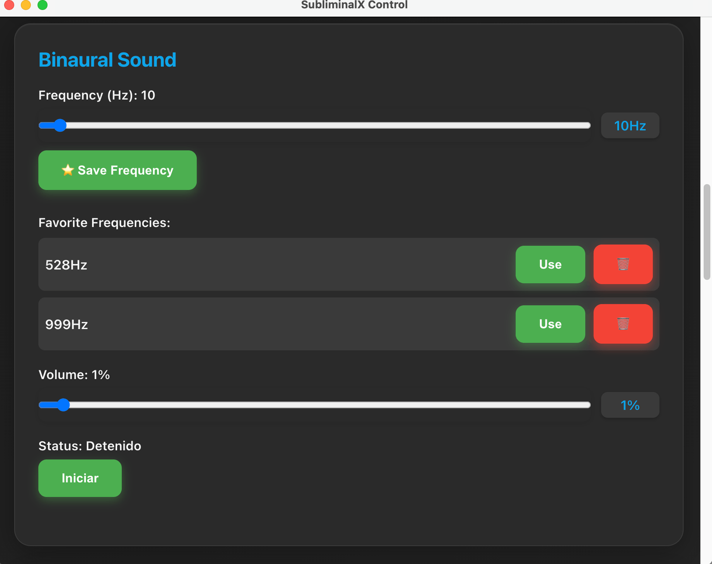Delete the 999Hz favorite via trash icon
This screenshot has width=712, height=564.
click(x=623, y=324)
